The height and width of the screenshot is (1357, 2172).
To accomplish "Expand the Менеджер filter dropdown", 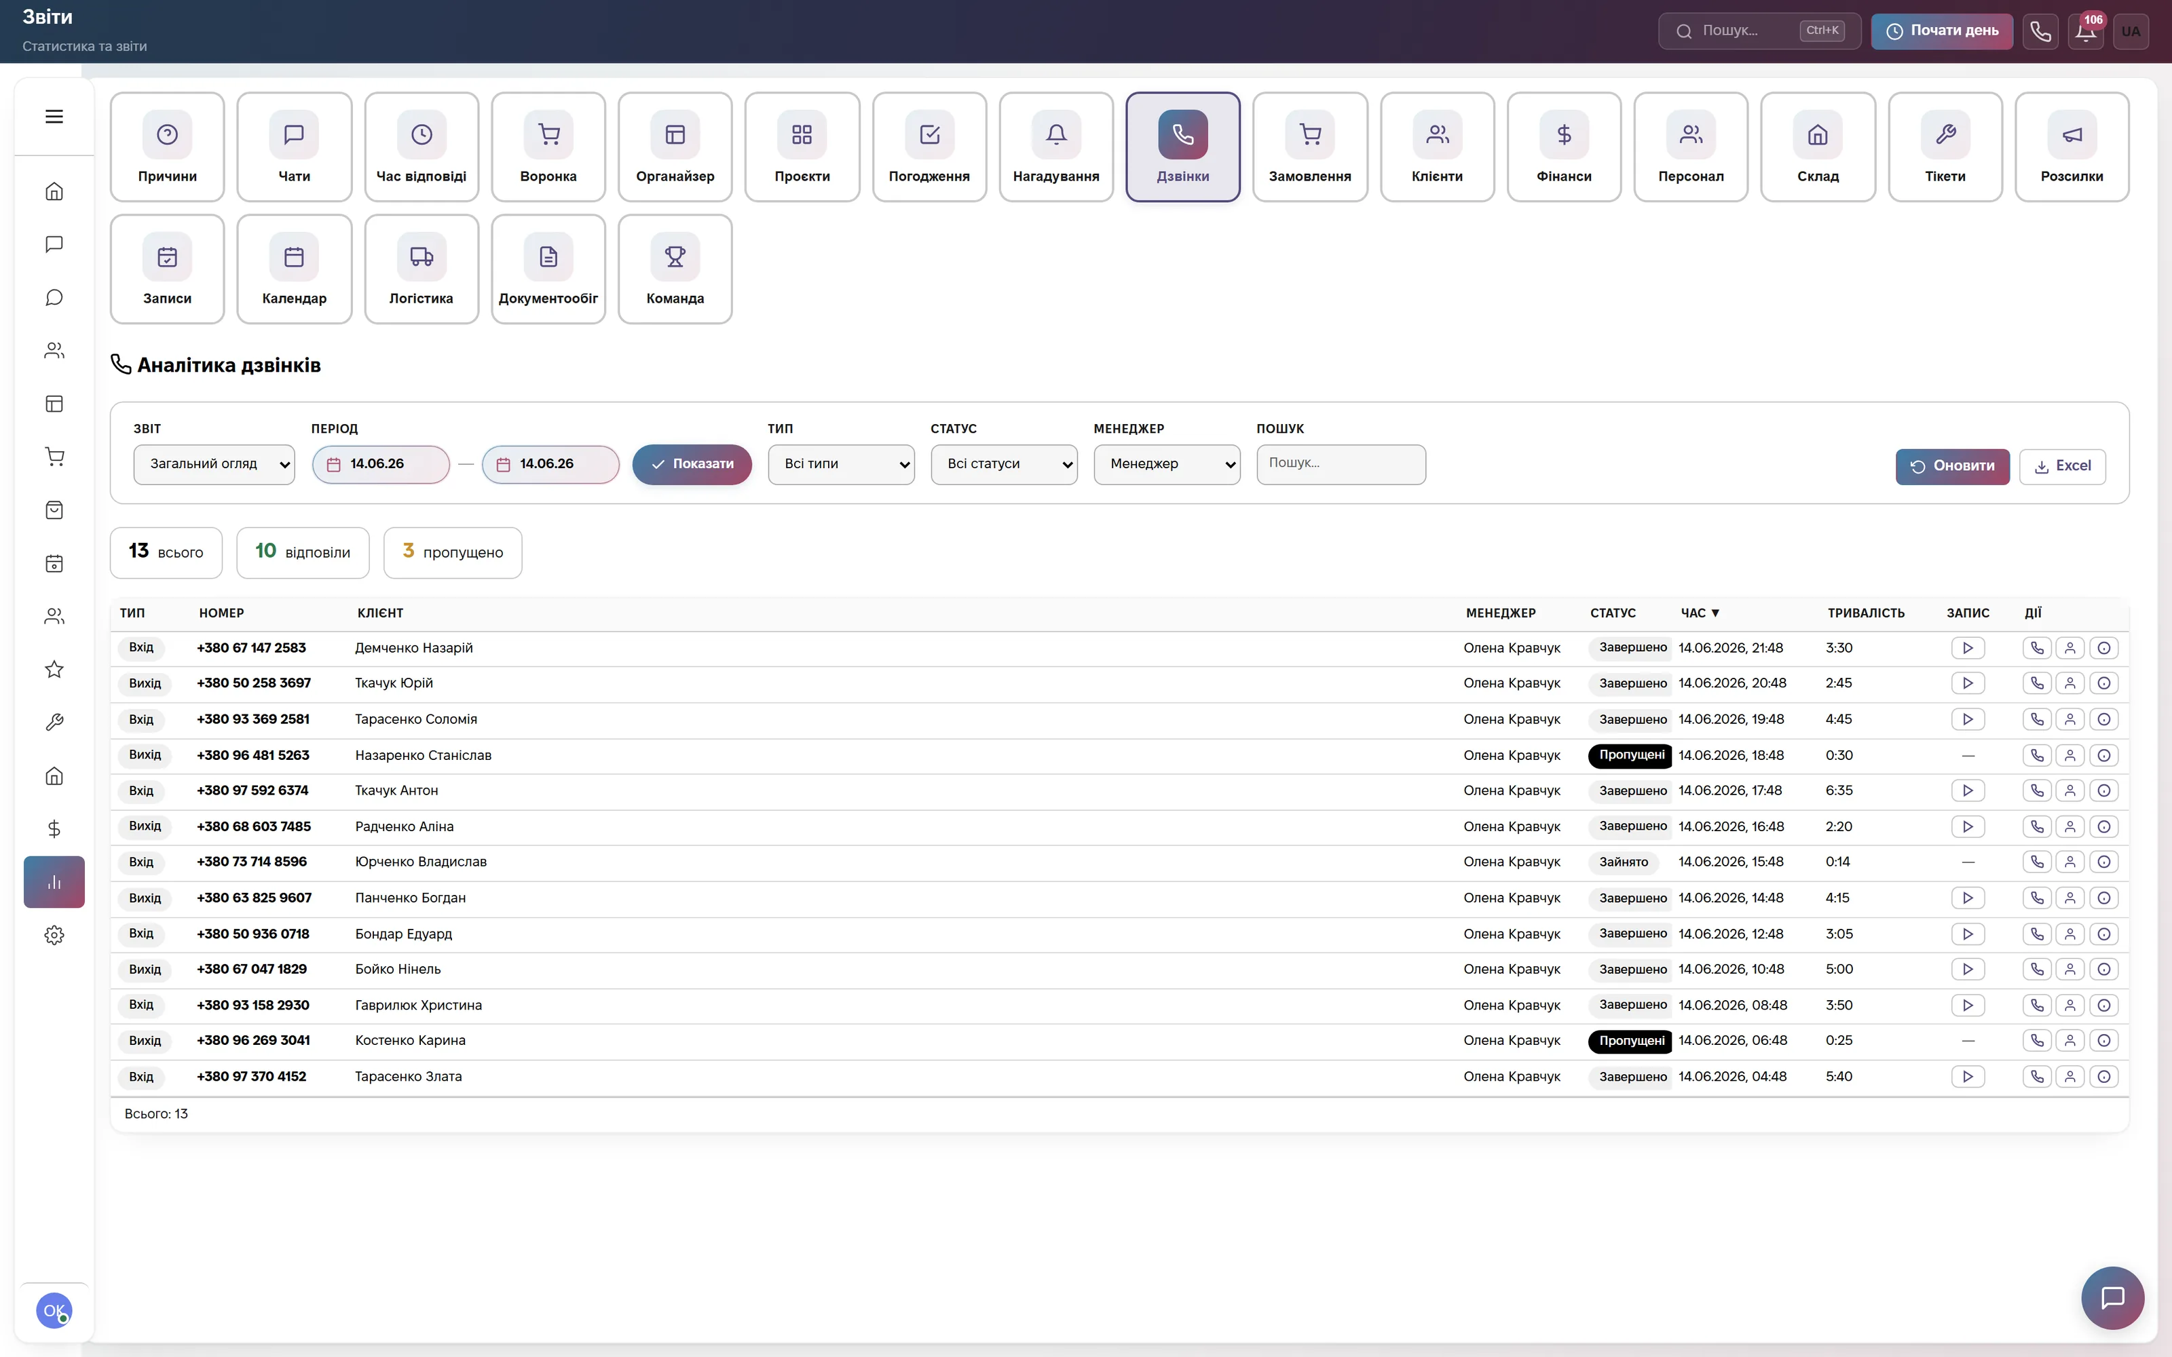I will (1167, 465).
